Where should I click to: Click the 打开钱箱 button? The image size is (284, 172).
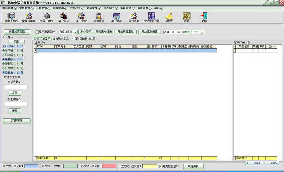17,121
